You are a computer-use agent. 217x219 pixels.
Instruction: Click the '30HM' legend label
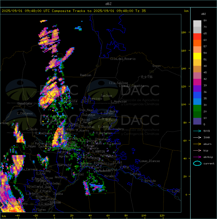[207, 137]
